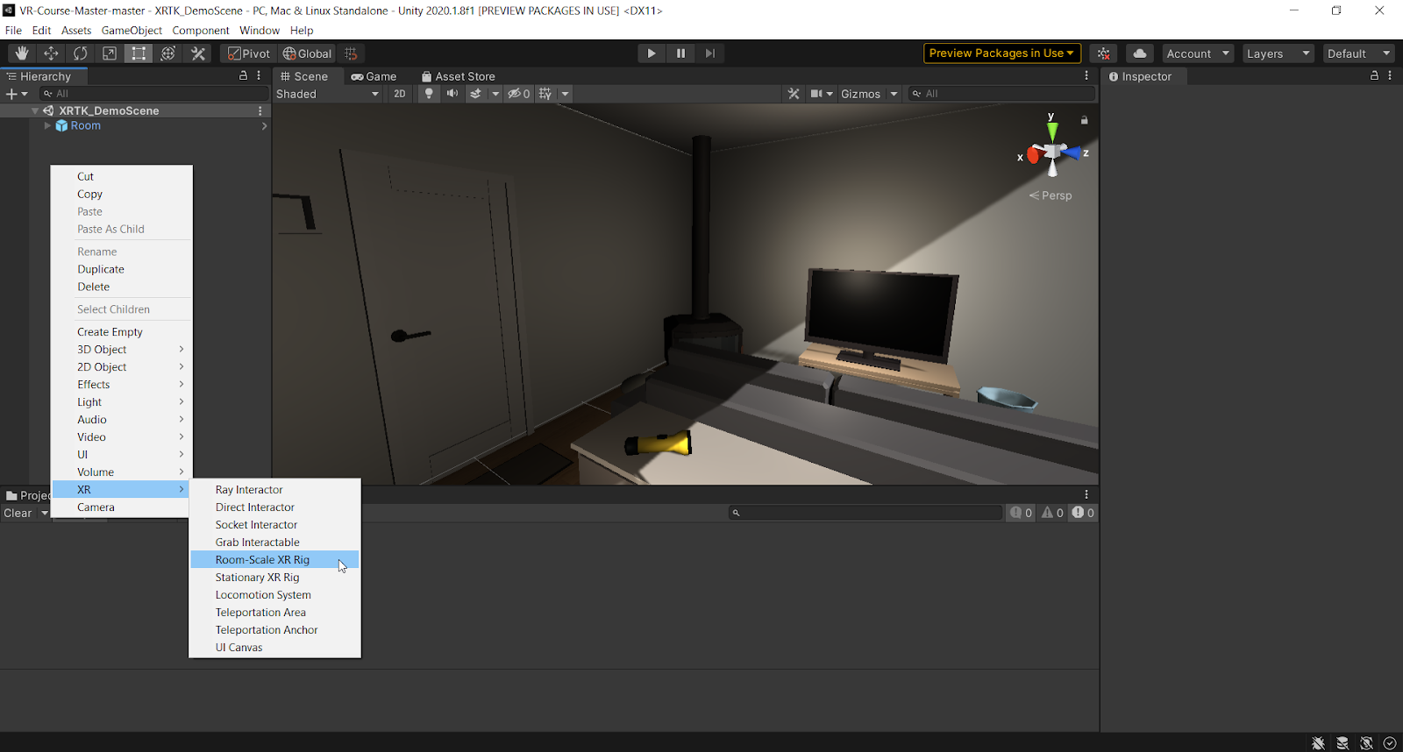Expand the Room object in Hierarchy

click(47, 126)
